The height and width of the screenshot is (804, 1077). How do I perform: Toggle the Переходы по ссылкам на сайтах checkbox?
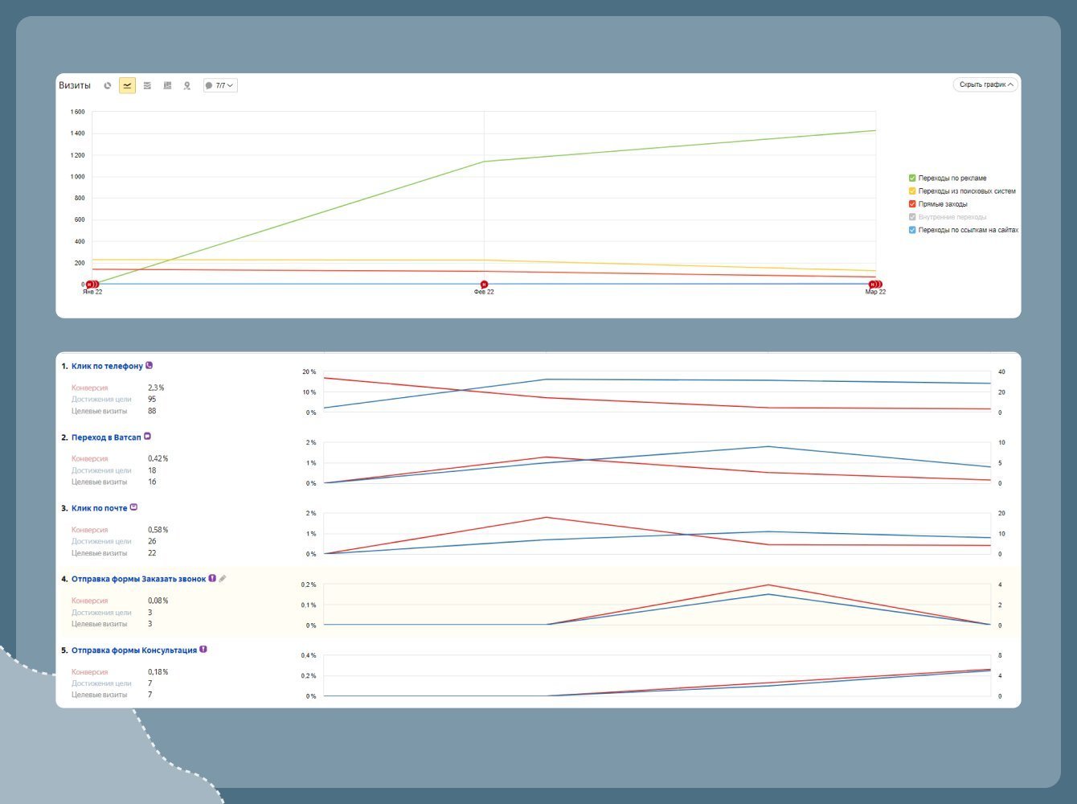912,230
